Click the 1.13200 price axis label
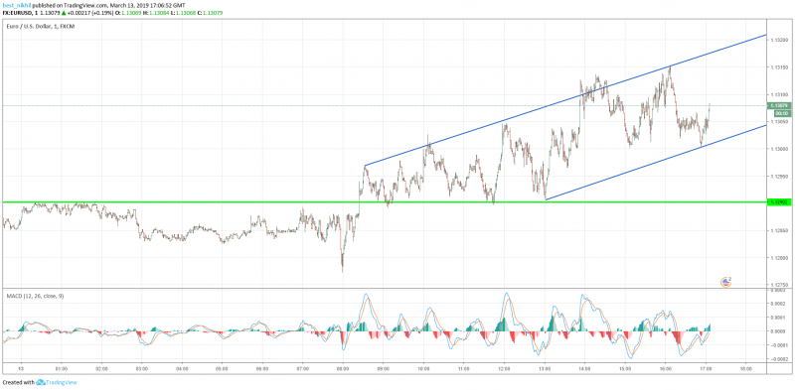 780,40
